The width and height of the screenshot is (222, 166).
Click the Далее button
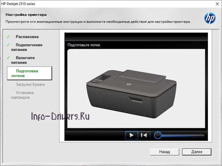197,152
